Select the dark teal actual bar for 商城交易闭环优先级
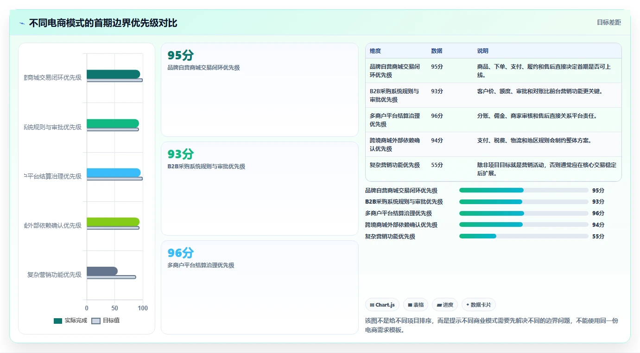The height and width of the screenshot is (353, 640). pos(113,74)
